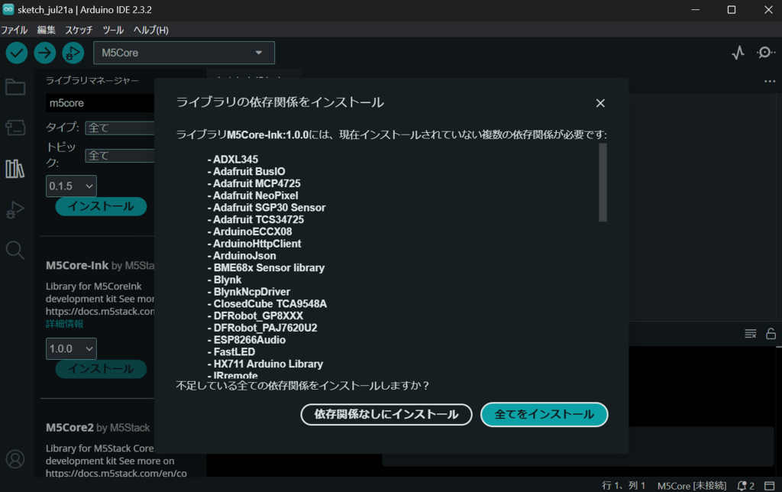The width and height of the screenshot is (782, 492).
Task: Open the Debug sidebar icon
Action: pyautogui.click(x=15, y=209)
